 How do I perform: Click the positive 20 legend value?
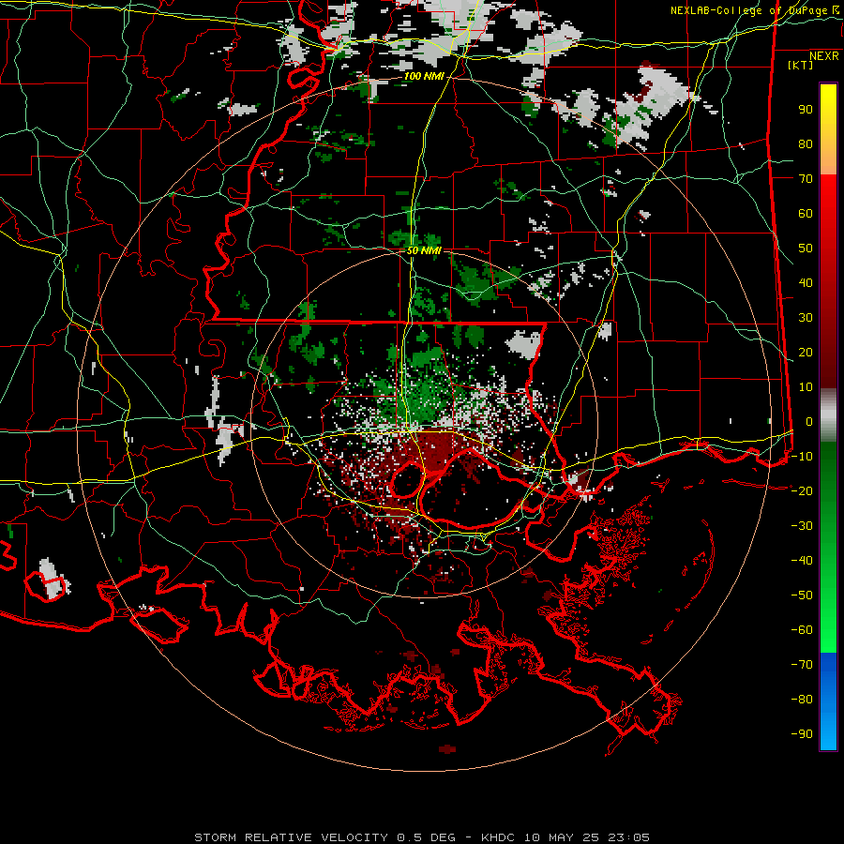tap(806, 353)
